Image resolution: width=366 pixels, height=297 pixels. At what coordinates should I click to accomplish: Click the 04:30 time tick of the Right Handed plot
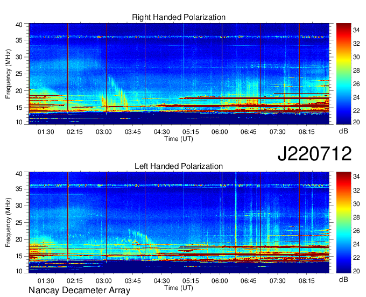(162, 132)
